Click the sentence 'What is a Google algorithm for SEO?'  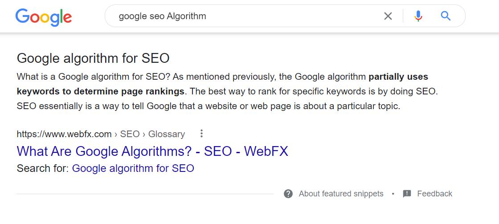(x=94, y=77)
